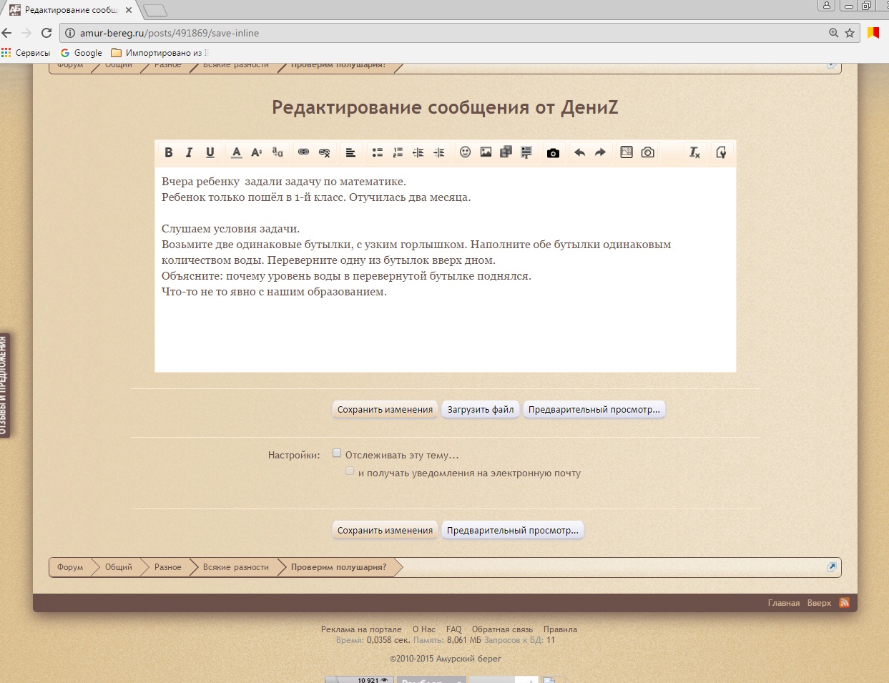Open a new browser tab
The image size is (889, 683).
coord(155,10)
